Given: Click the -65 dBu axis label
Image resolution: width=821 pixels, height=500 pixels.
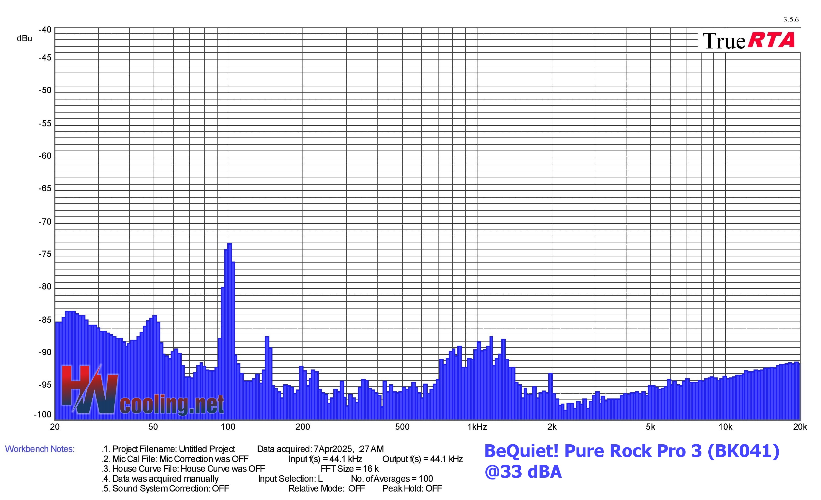Looking at the screenshot, I should point(45,189).
